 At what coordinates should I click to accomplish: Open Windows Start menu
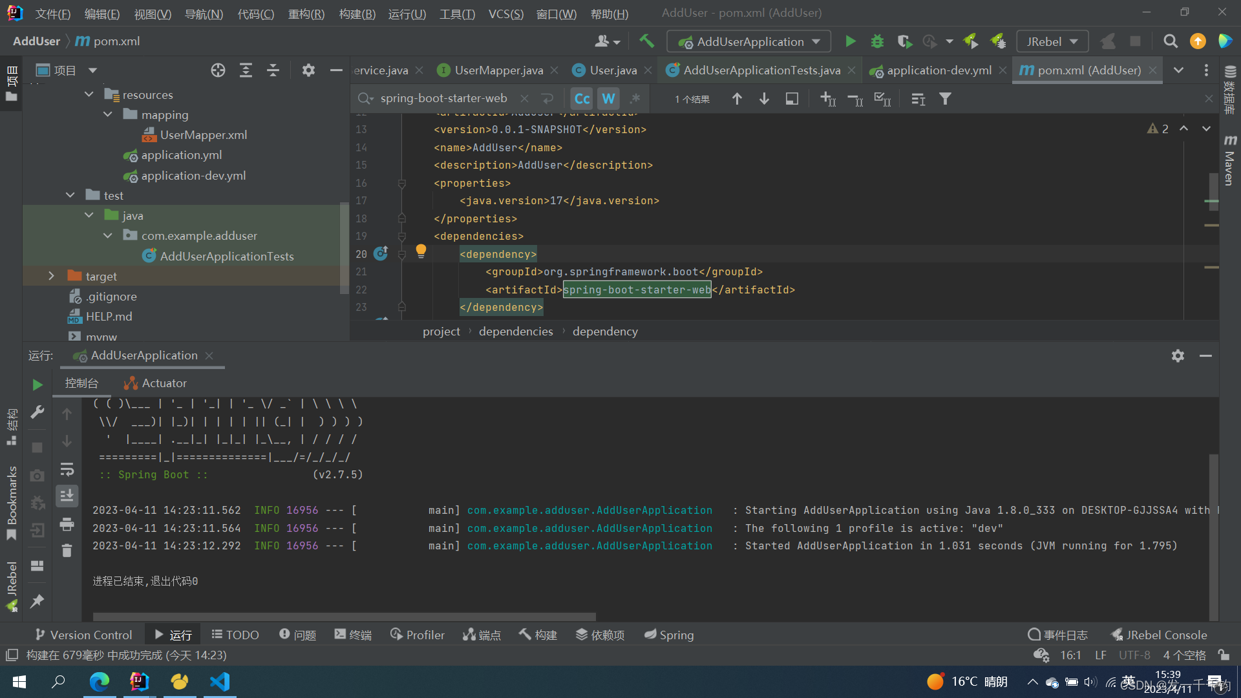[19, 682]
